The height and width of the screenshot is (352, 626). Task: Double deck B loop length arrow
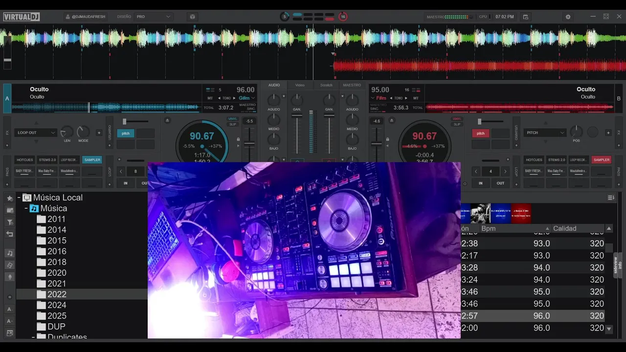505,171
